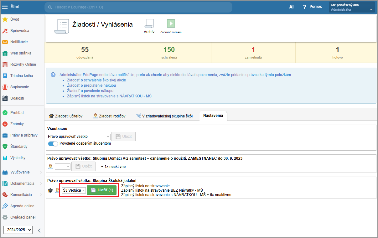Switch to Žiadosti učiteľov tab
Viewport: 378px width, 238px height.
click(x=66, y=116)
